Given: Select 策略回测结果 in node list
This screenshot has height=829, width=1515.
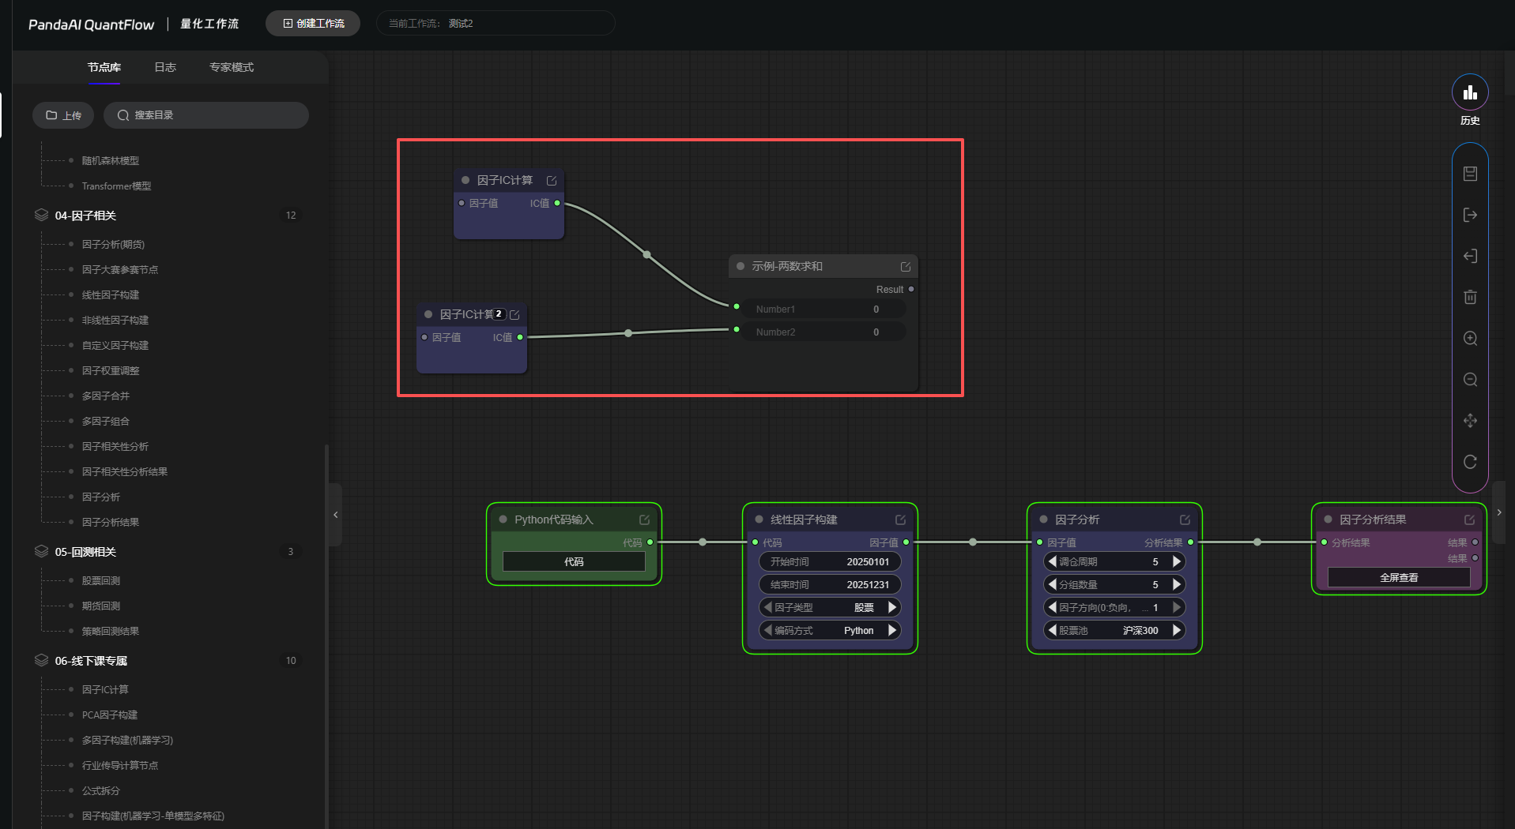Looking at the screenshot, I should tap(111, 632).
